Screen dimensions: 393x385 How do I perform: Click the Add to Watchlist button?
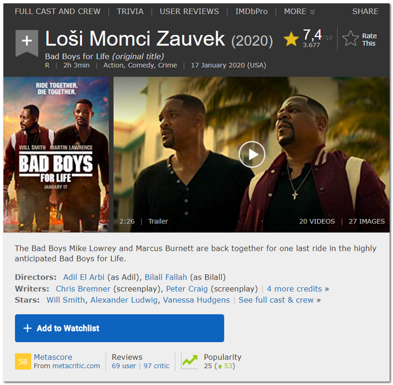coord(120,328)
